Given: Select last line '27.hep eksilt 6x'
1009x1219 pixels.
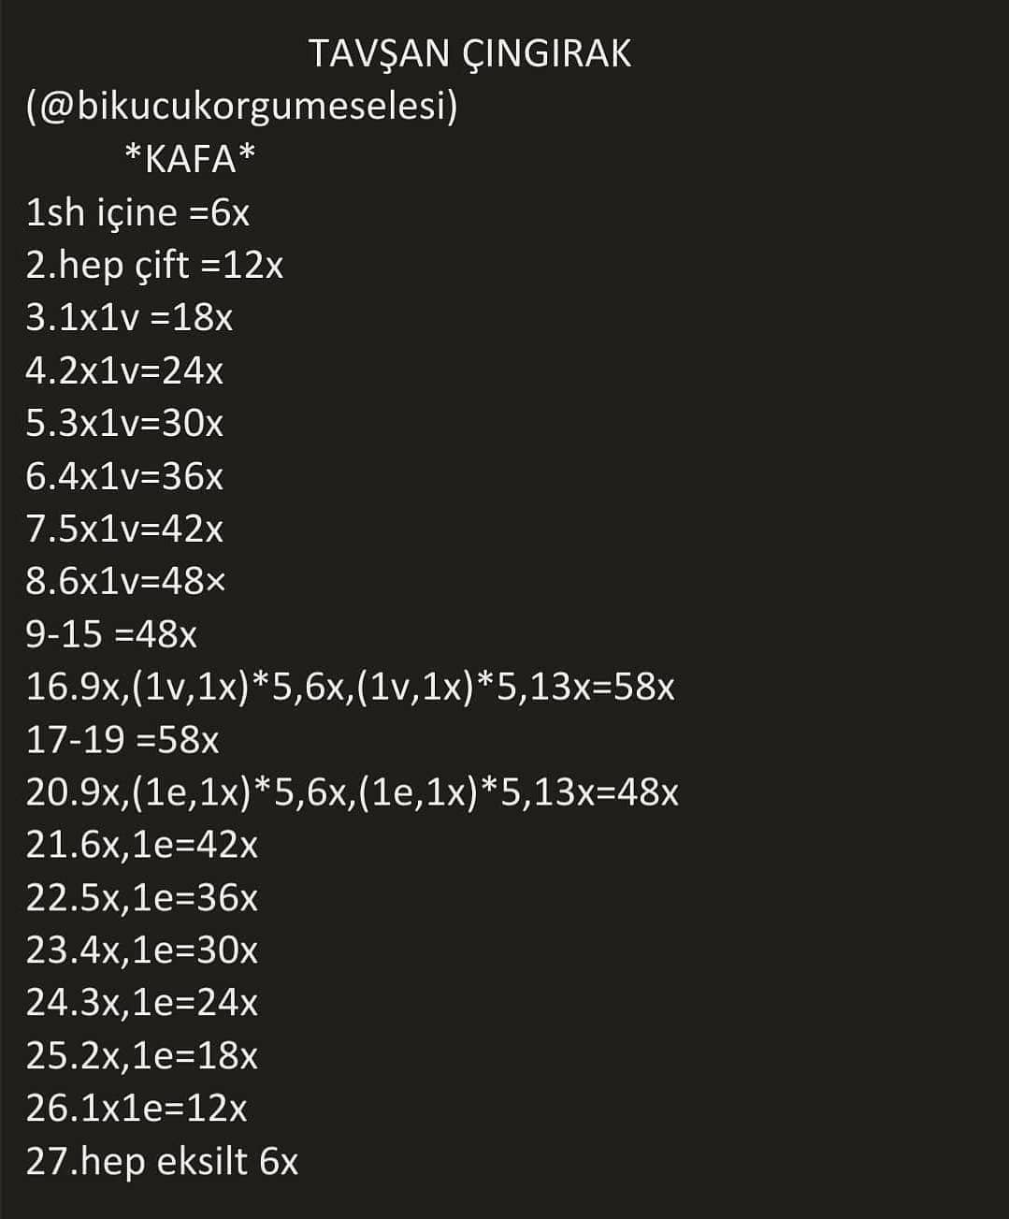Looking at the screenshot, I should tap(162, 1163).
